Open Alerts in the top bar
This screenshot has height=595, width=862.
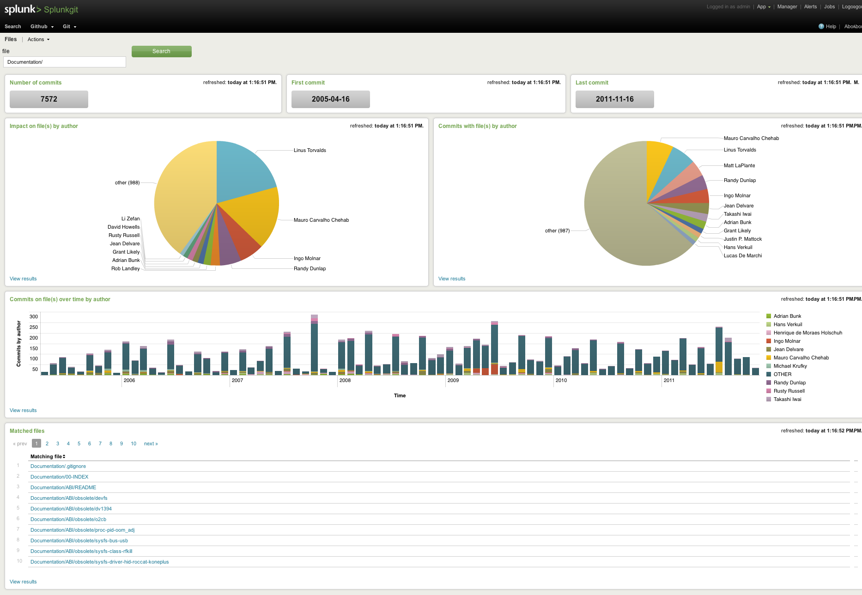coord(810,6)
